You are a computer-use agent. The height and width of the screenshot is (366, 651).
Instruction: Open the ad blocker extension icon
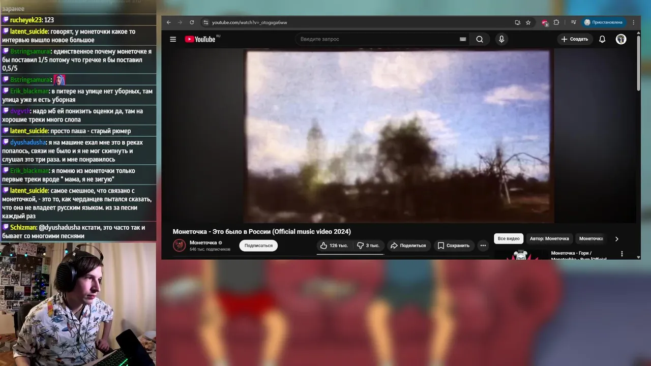[x=545, y=22]
